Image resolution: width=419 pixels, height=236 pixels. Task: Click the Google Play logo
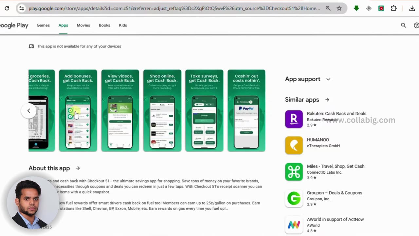point(14,25)
